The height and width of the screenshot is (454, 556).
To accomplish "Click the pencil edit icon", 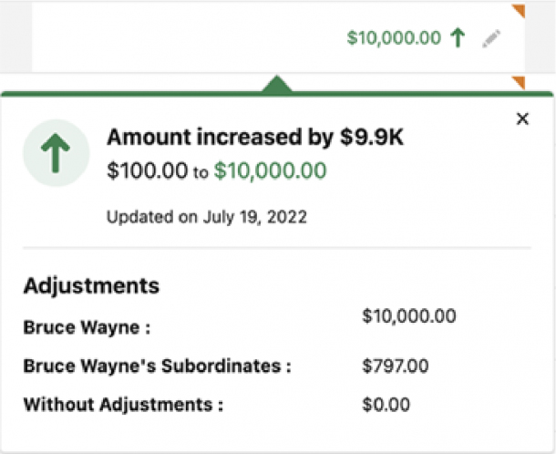I will (x=491, y=38).
